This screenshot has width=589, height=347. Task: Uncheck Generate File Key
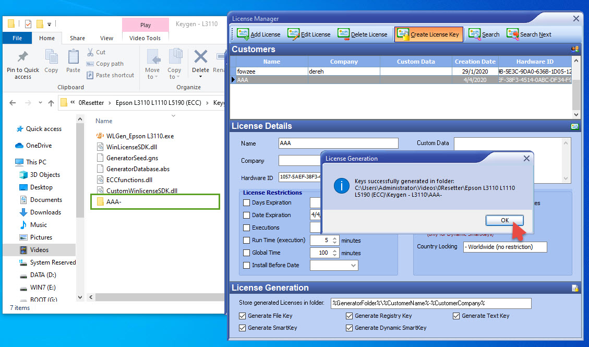point(242,316)
